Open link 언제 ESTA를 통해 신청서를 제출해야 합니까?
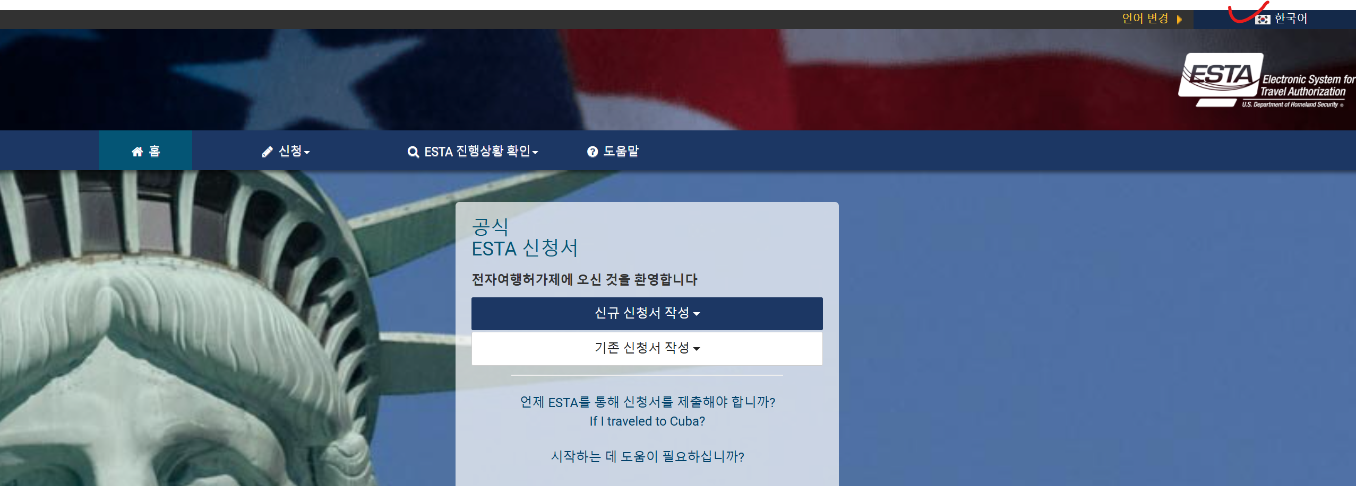 click(x=647, y=402)
